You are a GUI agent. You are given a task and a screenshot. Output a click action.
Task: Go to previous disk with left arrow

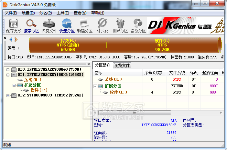click(x=11, y=39)
